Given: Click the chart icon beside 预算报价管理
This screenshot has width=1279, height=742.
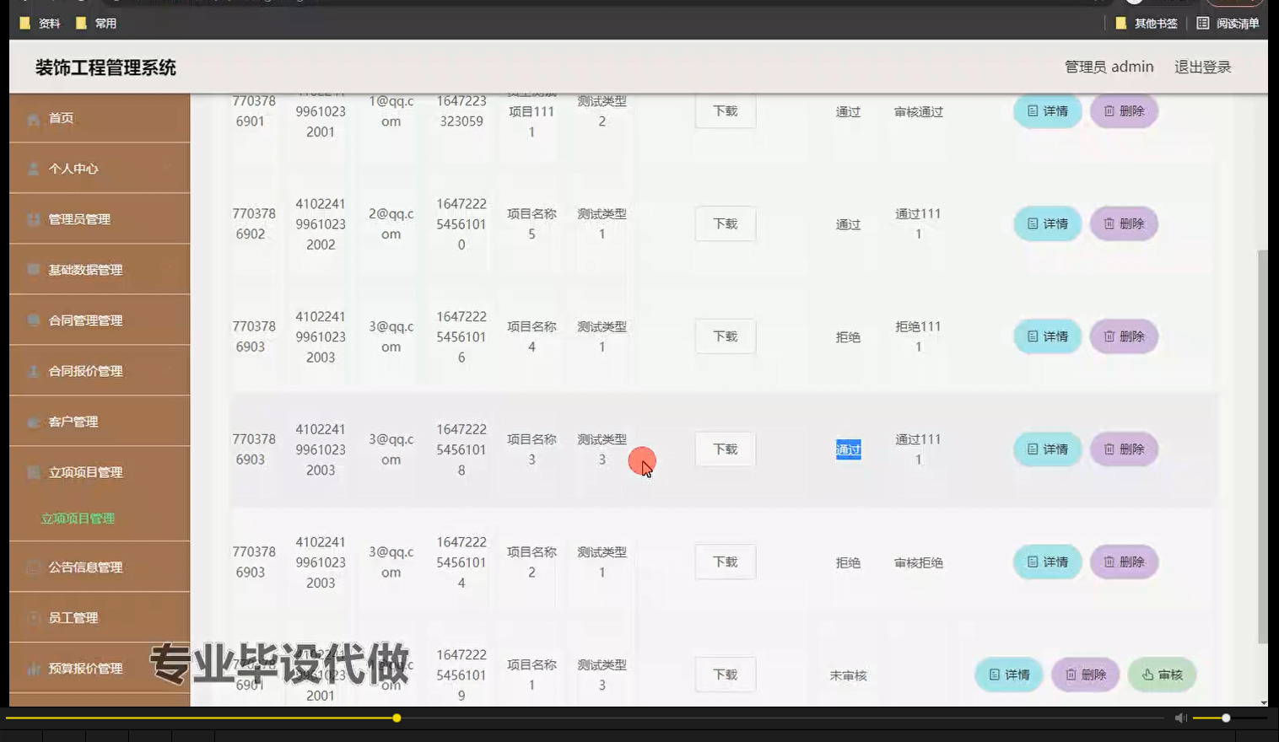Looking at the screenshot, I should (31, 668).
